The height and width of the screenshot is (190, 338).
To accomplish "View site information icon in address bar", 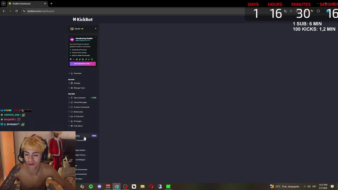I will 24,11.
